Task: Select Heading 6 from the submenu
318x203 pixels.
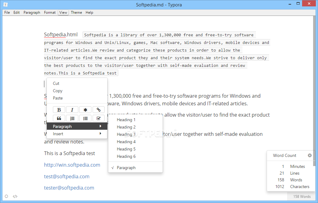Action: pyautogui.click(x=135, y=157)
